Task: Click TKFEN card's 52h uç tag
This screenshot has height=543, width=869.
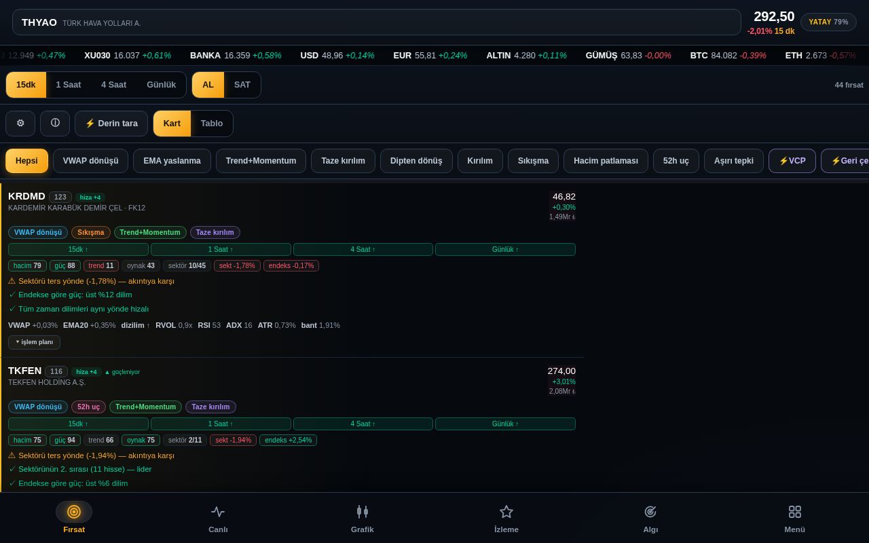Action: tap(88, 407)
